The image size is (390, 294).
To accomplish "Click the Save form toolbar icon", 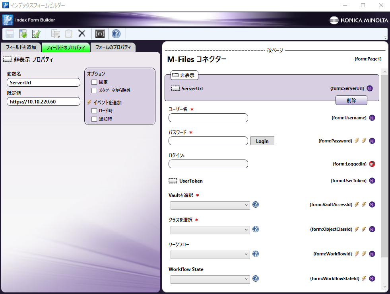I will click(x=10, y=34).
